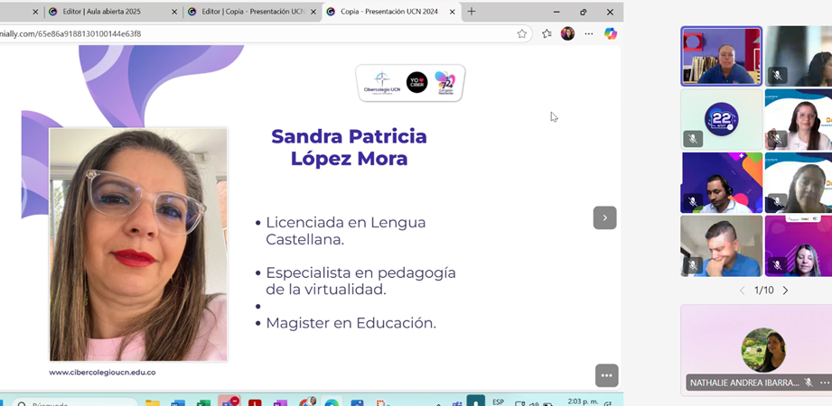Click the browser profile avatar
Image resolution: width=832 pixels, height=406 pixels.
pos(567,33)
